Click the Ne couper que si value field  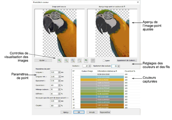(54, 101)
